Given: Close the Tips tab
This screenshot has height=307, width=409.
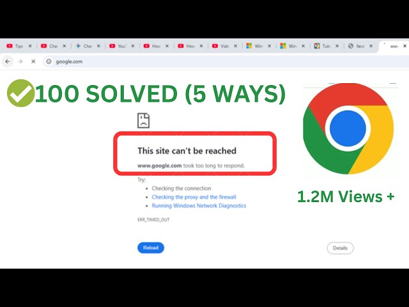Looking at the screenshot, I should coord(30,46).
